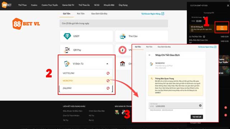Viewport: 230px width, 129px height.
Task: Click the 'Còn 25 lần gửi tiền' notice bar
Action: 114,23
